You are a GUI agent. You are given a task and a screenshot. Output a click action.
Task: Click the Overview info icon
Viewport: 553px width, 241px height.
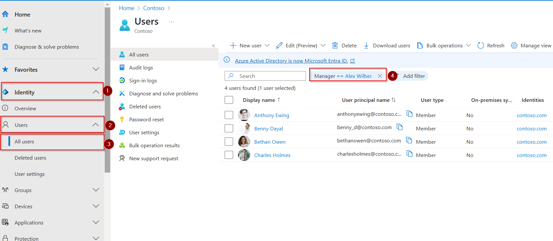coord(5,108)
